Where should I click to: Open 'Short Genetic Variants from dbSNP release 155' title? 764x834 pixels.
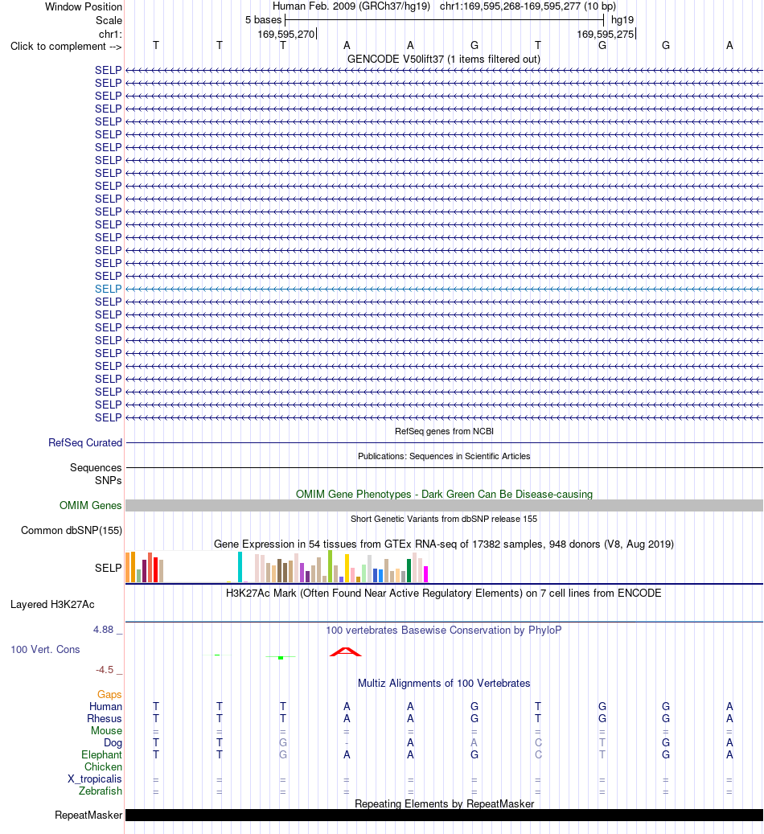tap(444, 519)
